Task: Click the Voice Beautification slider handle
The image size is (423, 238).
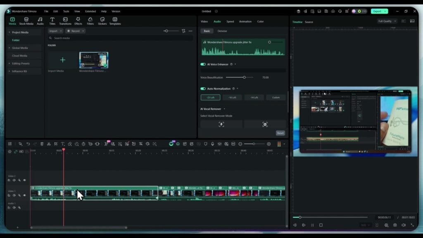Action: point(244,77)
